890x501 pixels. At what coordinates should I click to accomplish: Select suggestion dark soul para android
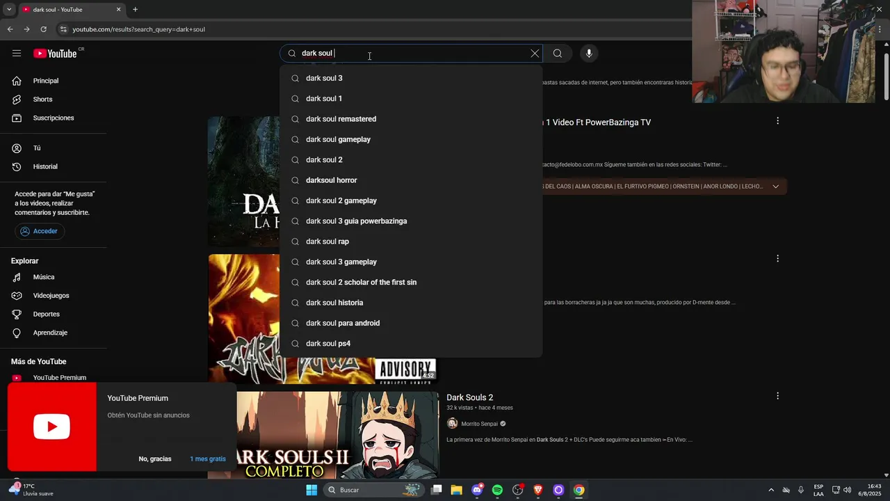pyautogui.click(x=411, y=323)
